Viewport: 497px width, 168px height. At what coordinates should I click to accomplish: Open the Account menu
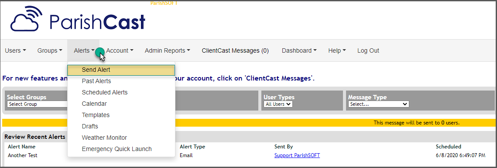click(120, 50)
